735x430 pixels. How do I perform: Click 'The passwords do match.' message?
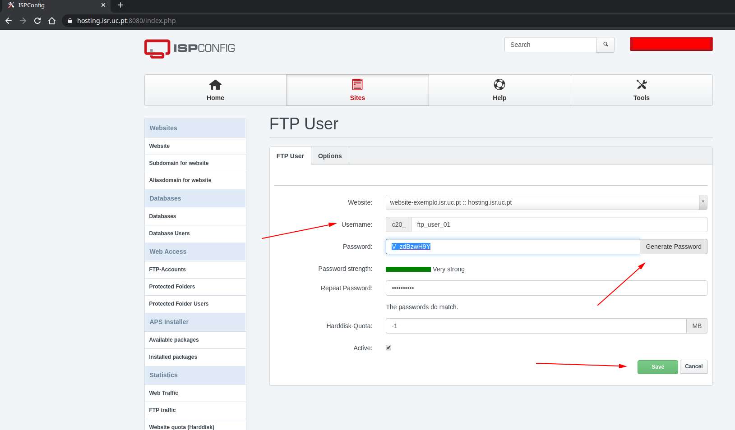[422, 307]
